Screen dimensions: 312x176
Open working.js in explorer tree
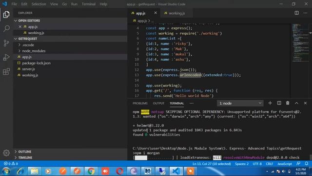coord(71,75)
